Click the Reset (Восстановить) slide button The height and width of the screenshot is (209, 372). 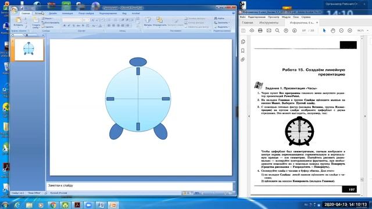tap(51, 23)
